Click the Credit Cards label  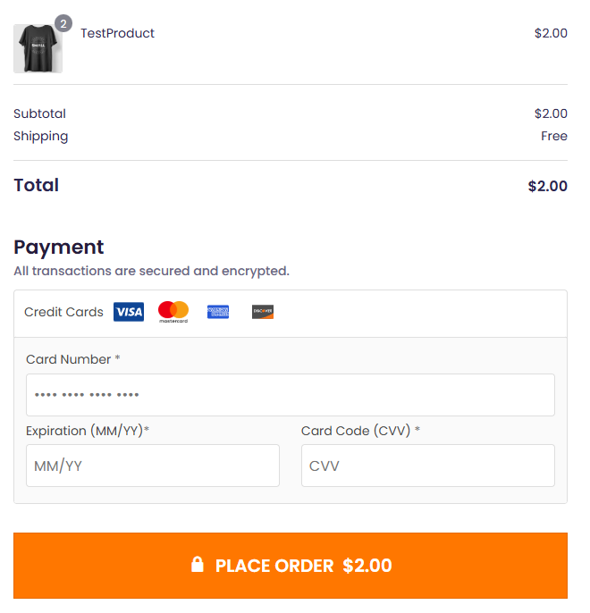tap(63, 312)
